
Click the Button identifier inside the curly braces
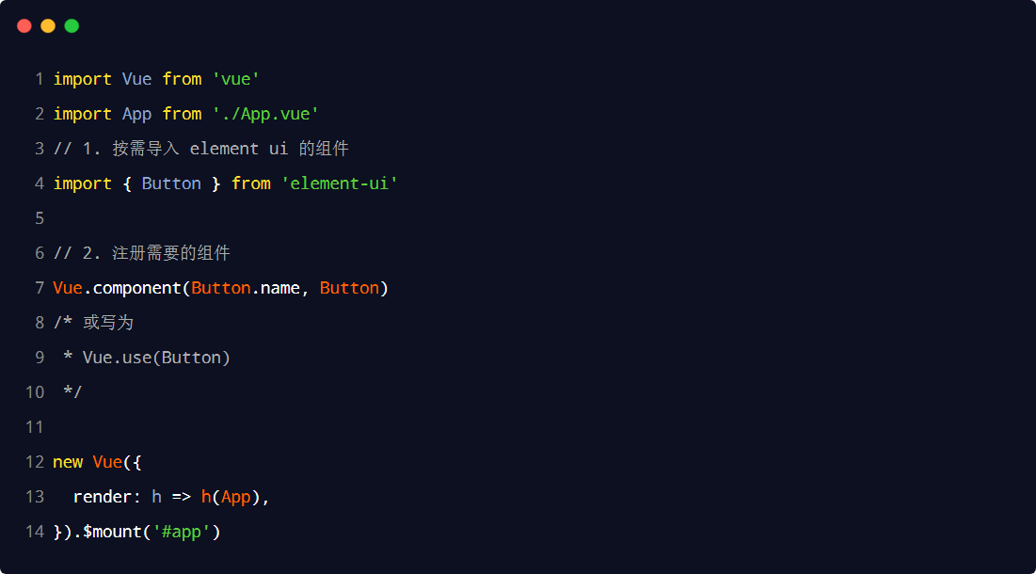tap(171, 183)
